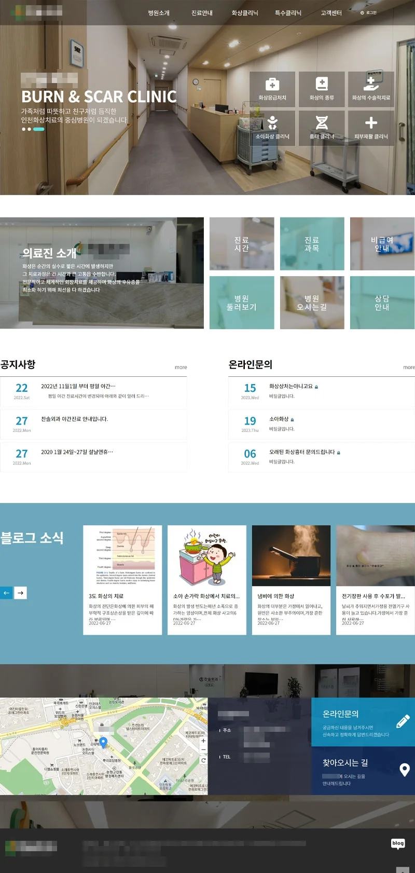Open the 상담 안내 tile

point(382,303)
